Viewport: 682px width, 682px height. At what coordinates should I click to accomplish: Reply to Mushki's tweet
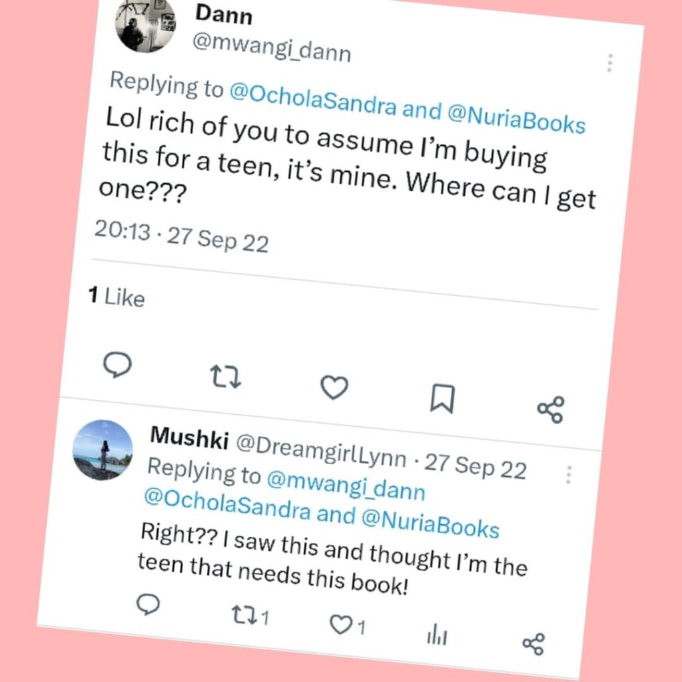tap(148, 605)
